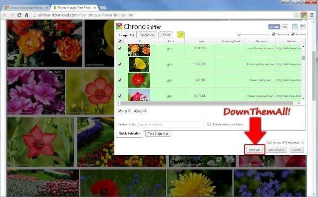Click the yellow pencil edit icon

tap(181, 35)
